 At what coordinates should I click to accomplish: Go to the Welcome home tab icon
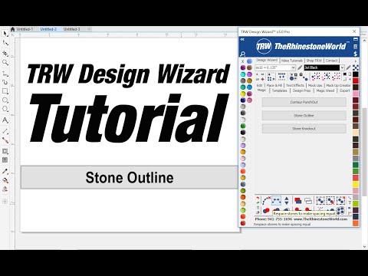12,29
